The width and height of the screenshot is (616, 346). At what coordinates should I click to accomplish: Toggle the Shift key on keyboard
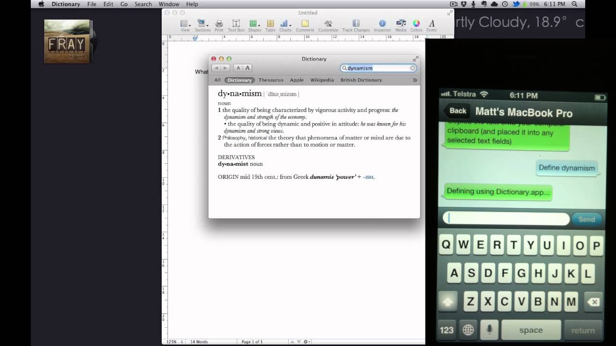(448, 302)
